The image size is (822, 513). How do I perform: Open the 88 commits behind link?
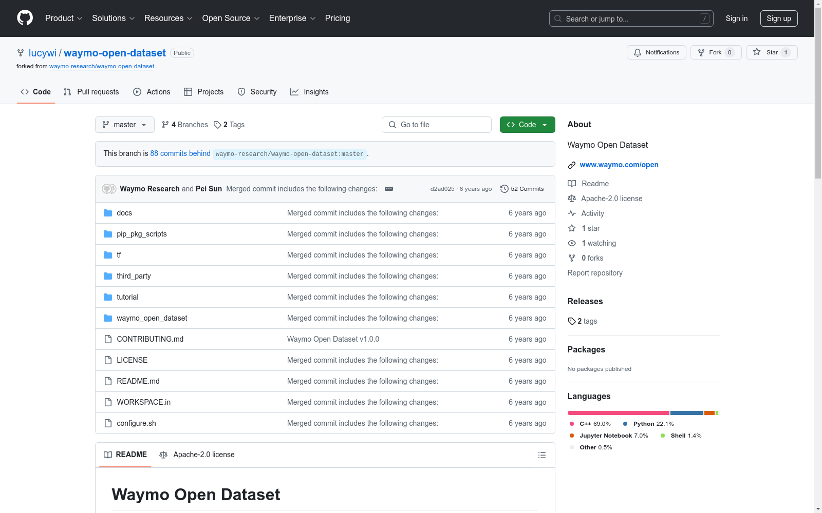tap(180, 153)
